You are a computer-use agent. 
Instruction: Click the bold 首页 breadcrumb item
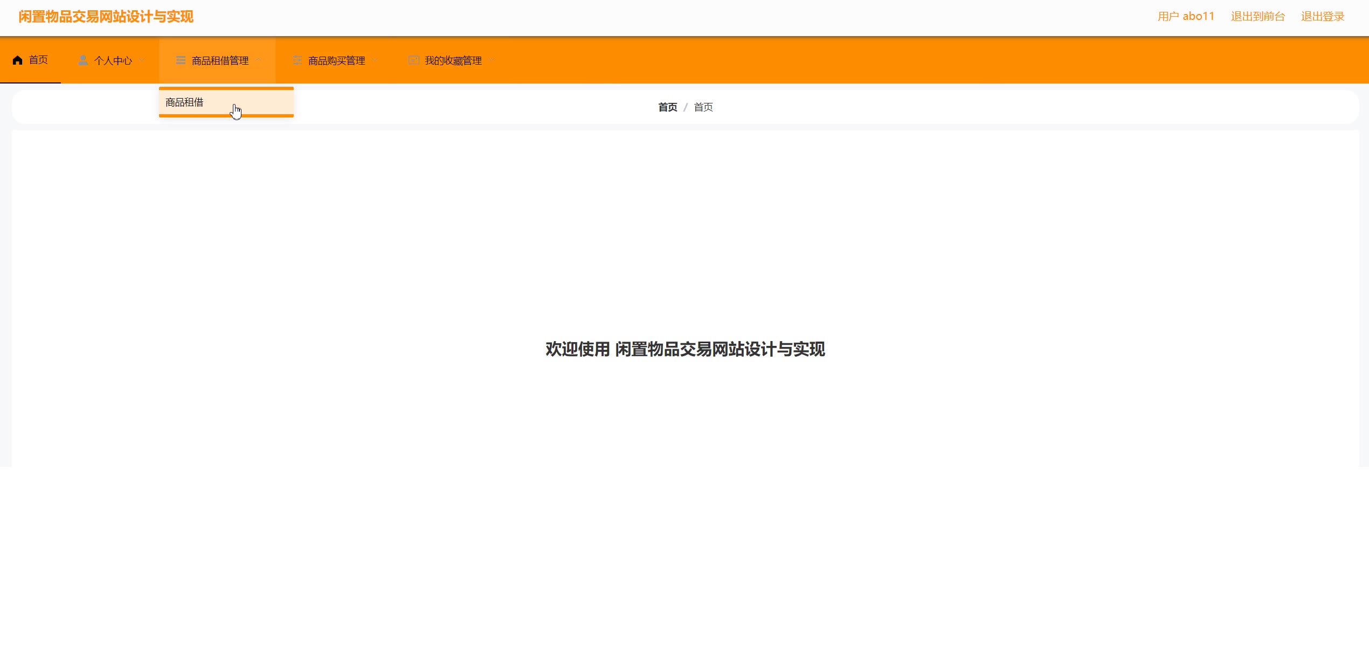click(667, 107)
